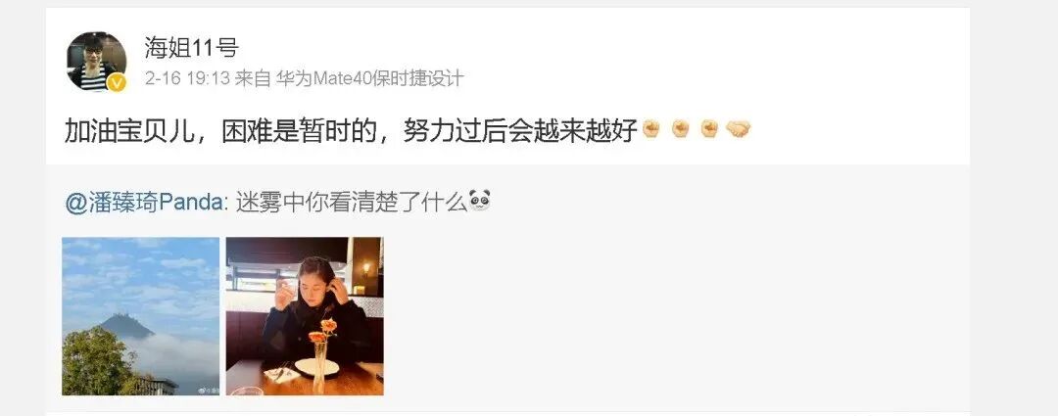Open the username 海姐11号
This screenshot has height=416, width=1058.
point(192,47)
